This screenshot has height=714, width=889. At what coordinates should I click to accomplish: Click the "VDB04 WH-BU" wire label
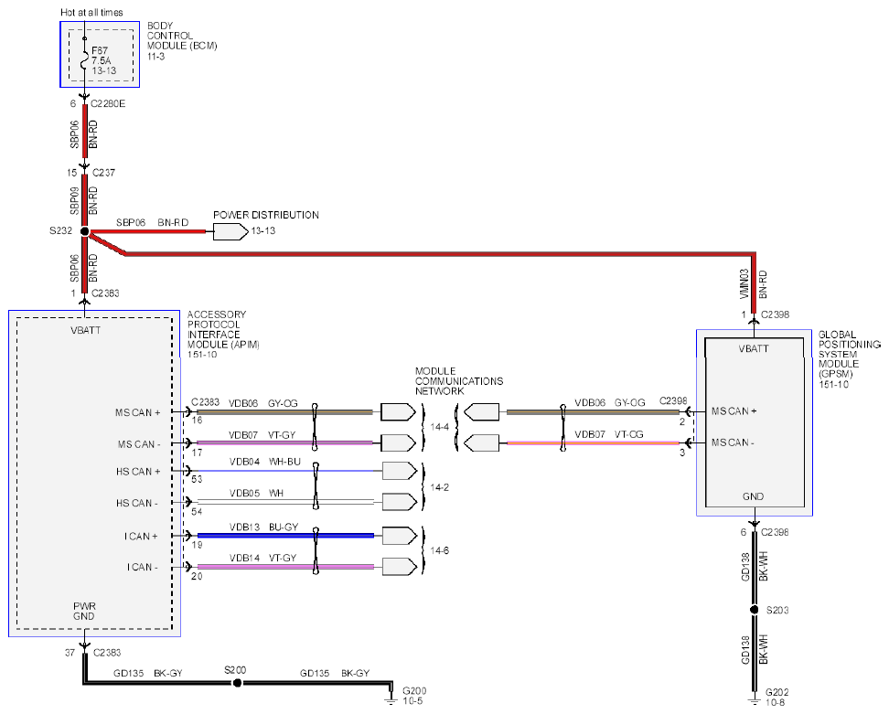pos(264,462)
